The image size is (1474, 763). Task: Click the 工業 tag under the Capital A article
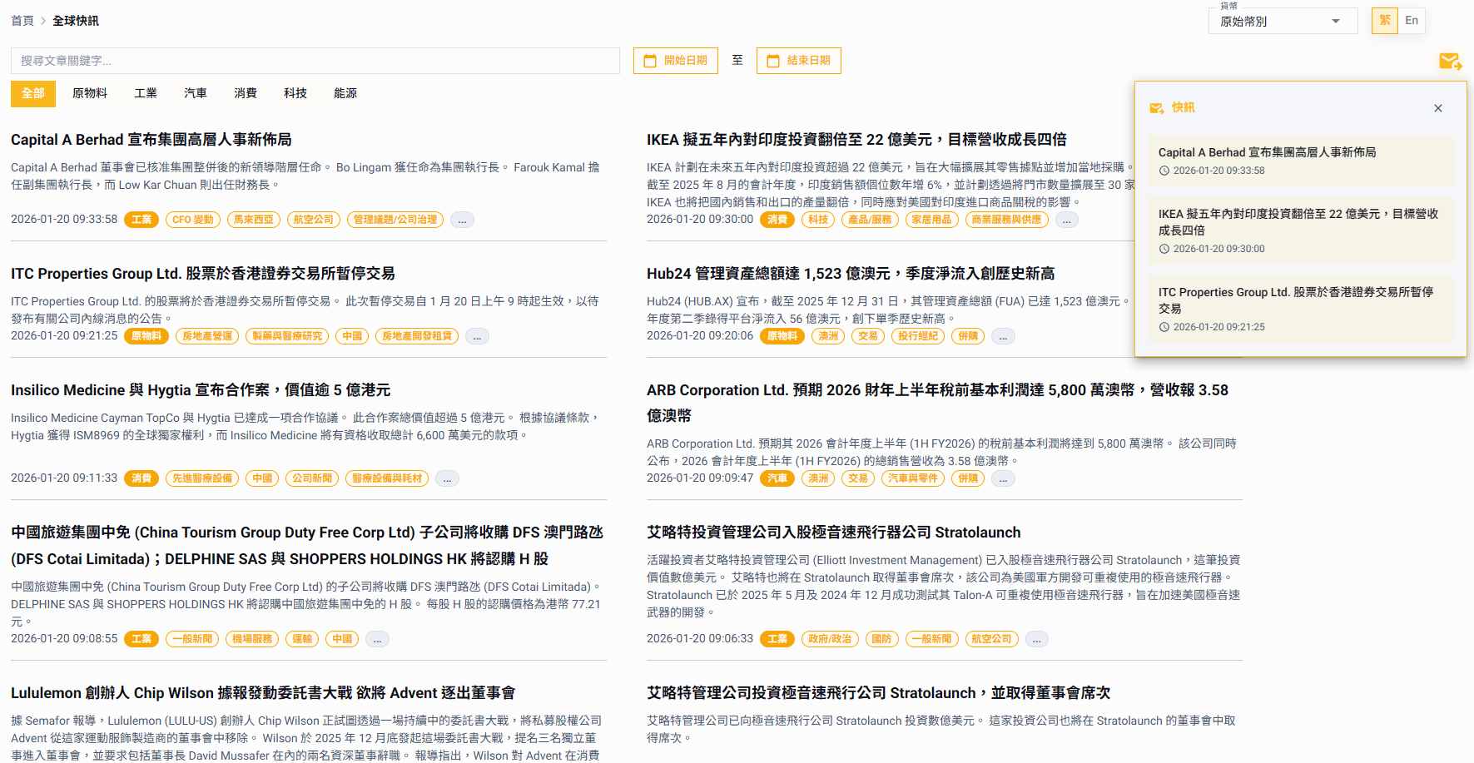coord(141,219)
